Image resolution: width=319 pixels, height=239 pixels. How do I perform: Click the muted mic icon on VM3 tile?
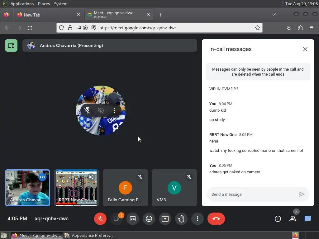coord(189,177)
